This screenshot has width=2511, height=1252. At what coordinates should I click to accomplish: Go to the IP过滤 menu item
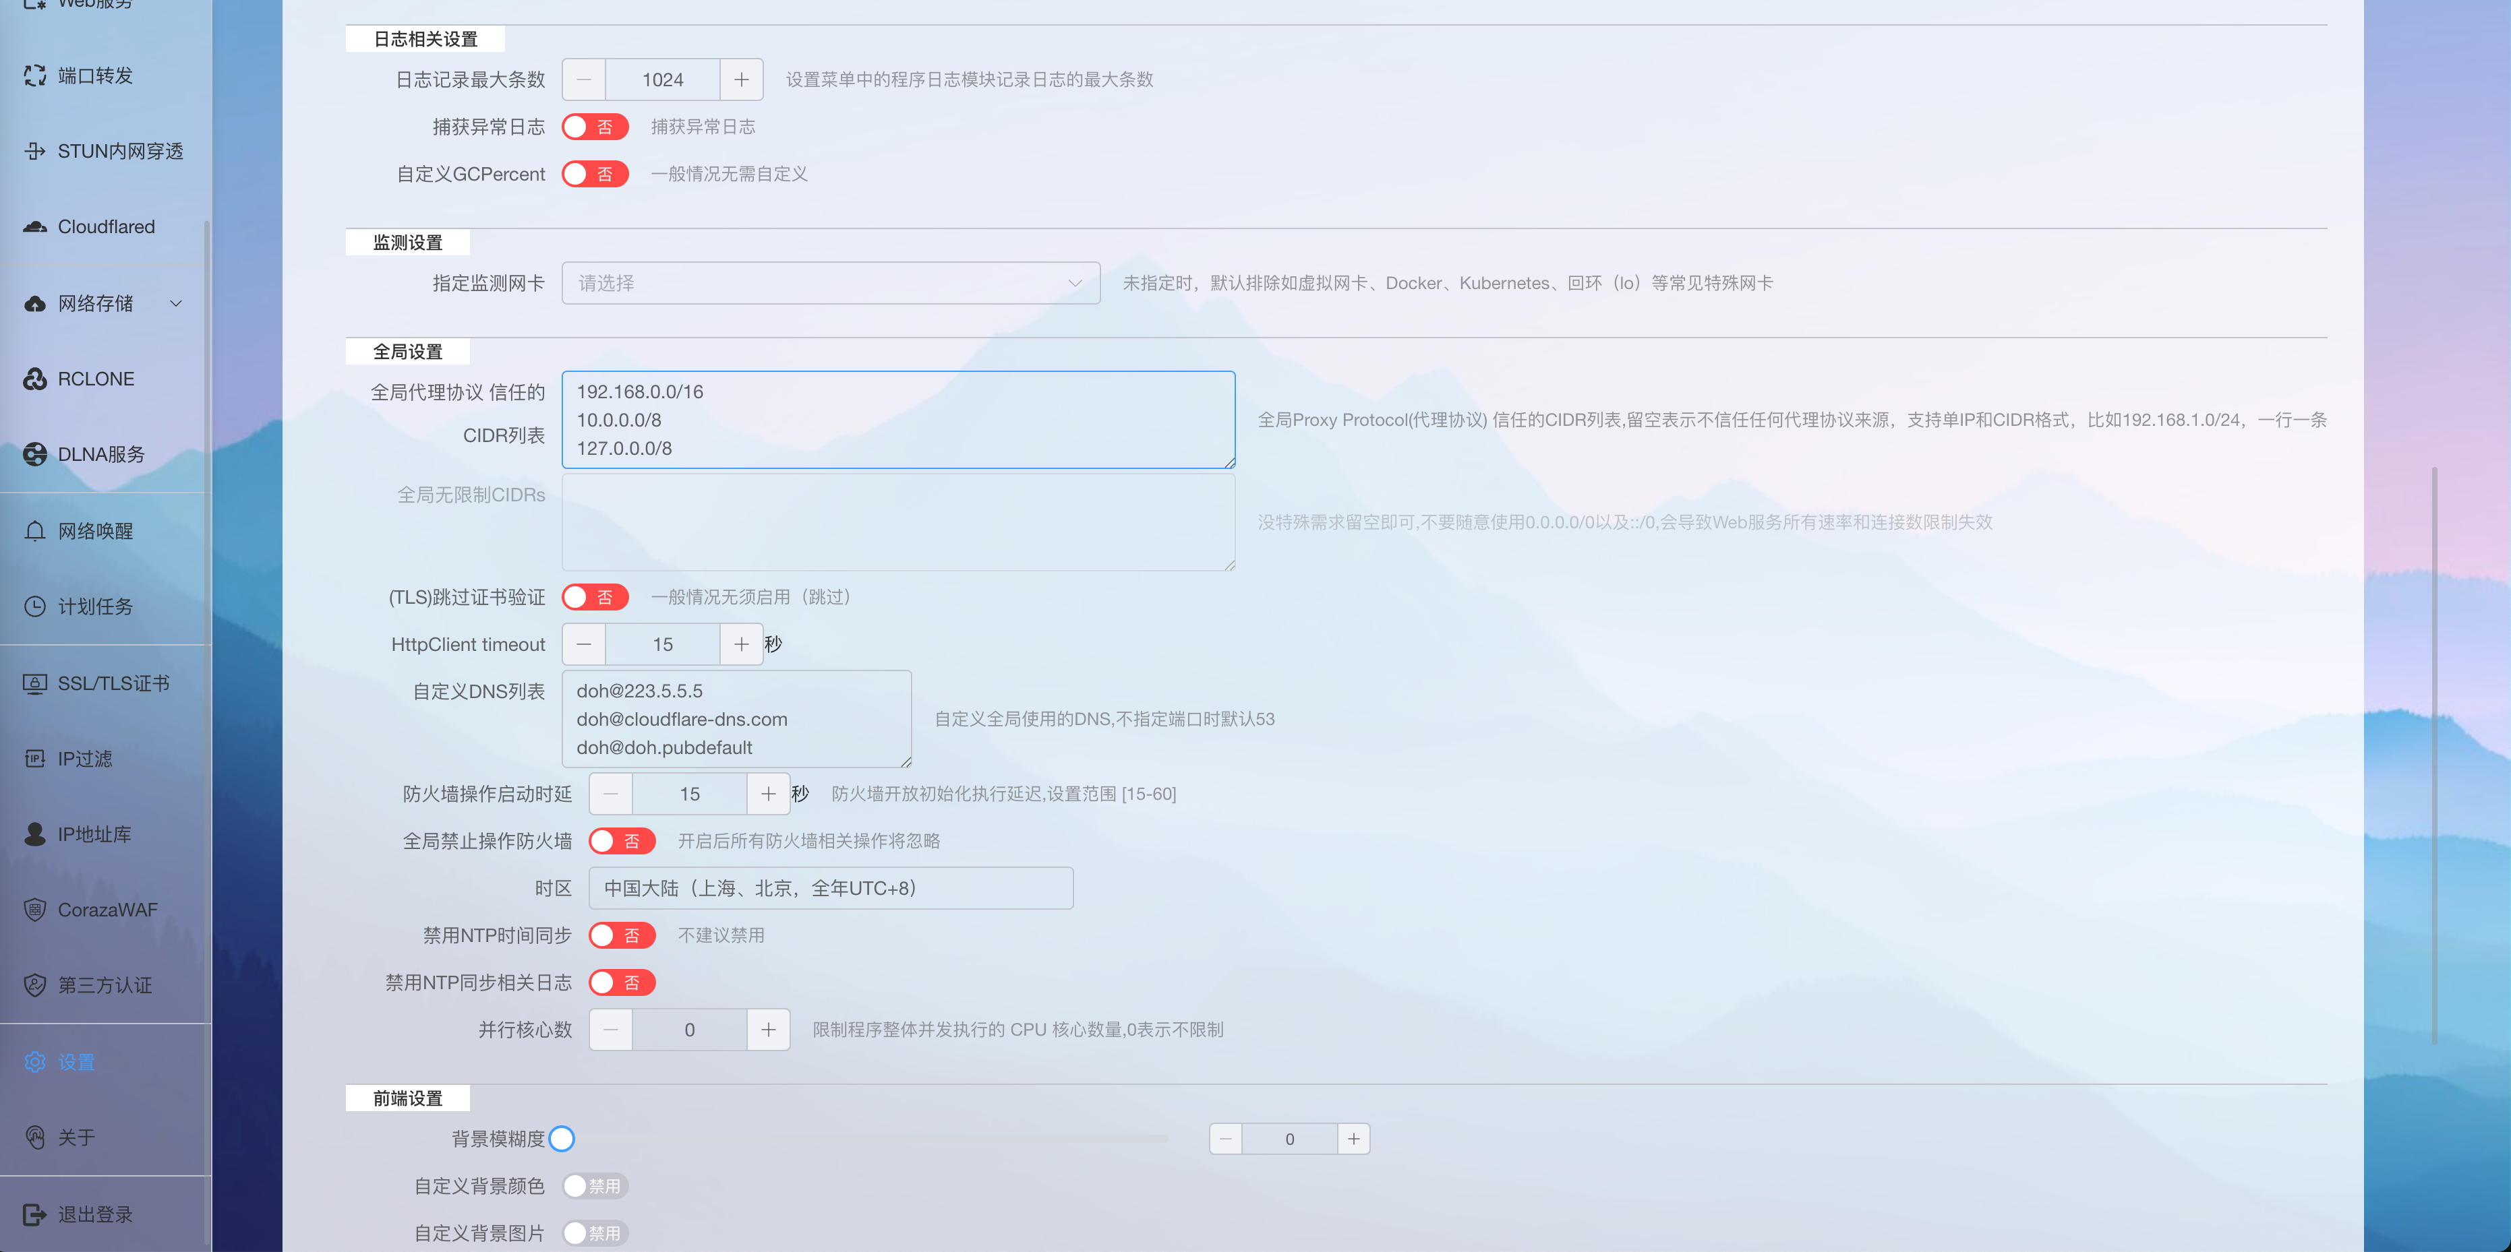[x=85, y=758]
